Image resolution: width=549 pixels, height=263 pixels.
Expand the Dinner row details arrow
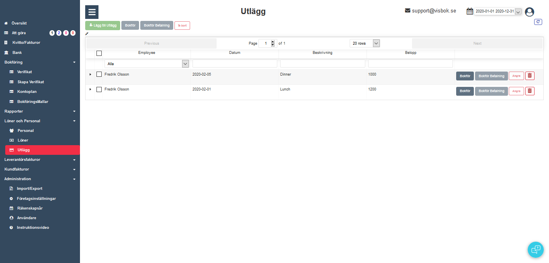point(90,74)
